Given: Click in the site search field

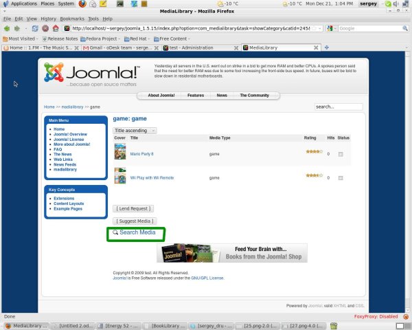Looking at the screenshot, I should pyautogui.click(x=339, y=107).
